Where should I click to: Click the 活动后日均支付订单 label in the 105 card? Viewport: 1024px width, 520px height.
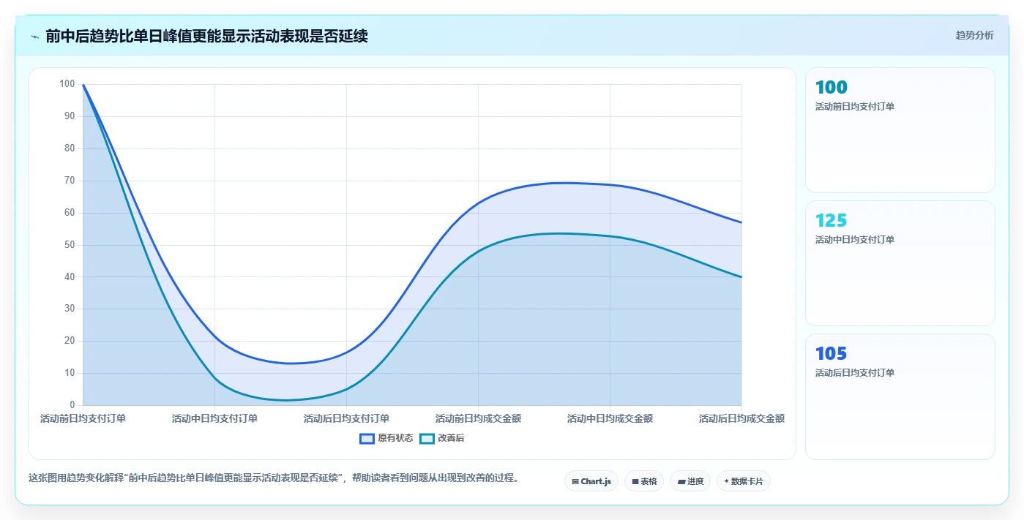[855, 372]
